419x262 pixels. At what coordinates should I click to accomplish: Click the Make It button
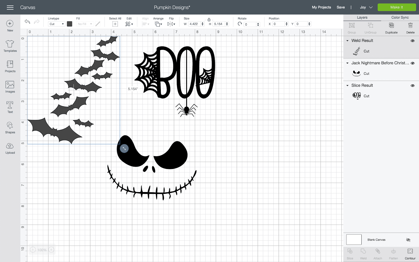pyautogui.click(x=396, y=7)
